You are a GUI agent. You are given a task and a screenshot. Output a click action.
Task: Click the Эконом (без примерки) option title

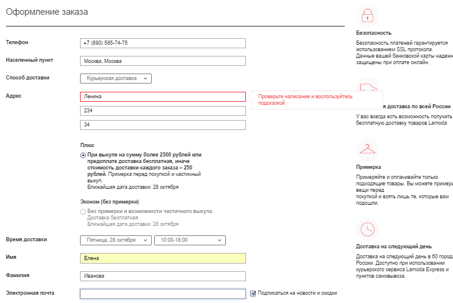click(x=109, y=202)
